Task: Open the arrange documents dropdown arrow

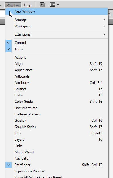Action: click(58, 5)
